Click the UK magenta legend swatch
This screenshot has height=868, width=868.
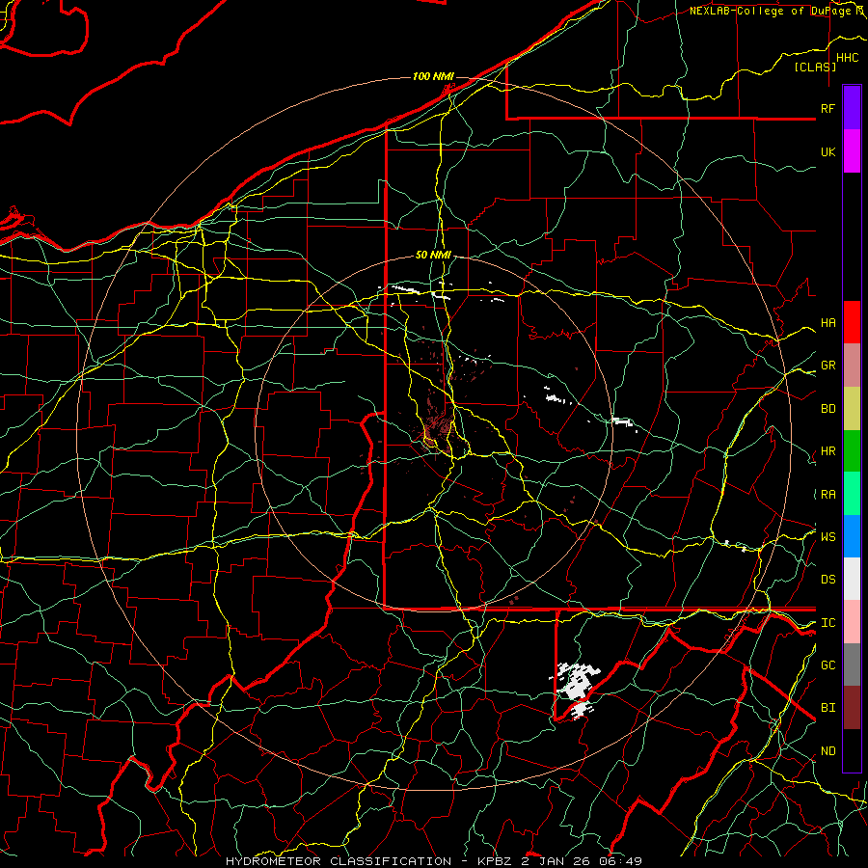click(852, 151)
